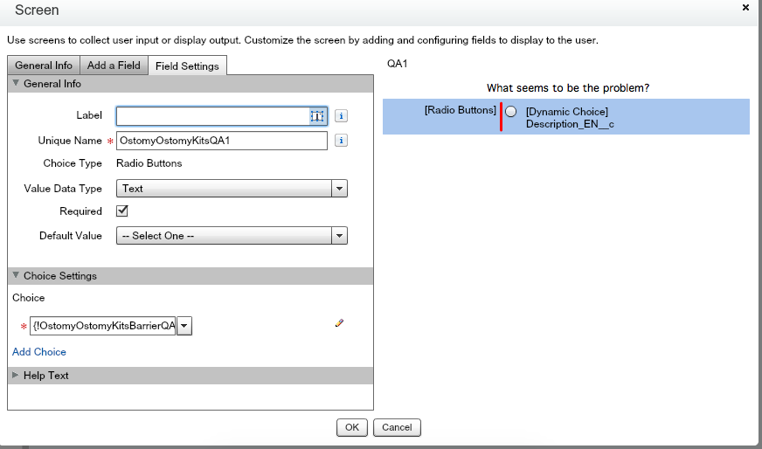This screenshot has height=449, width=762.
Task: Click the info icon next to Label field
Action: [341, 115]
